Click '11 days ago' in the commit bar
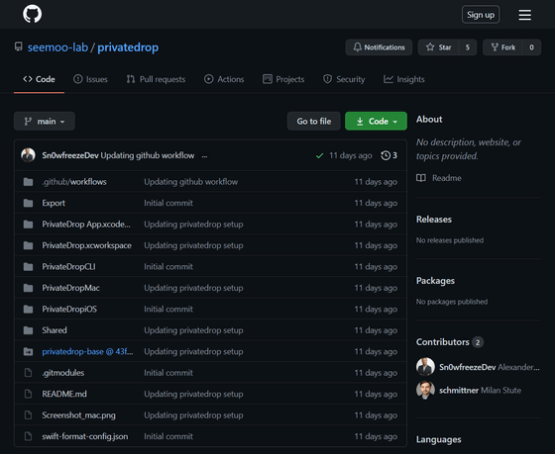 (x=351, y=155)
